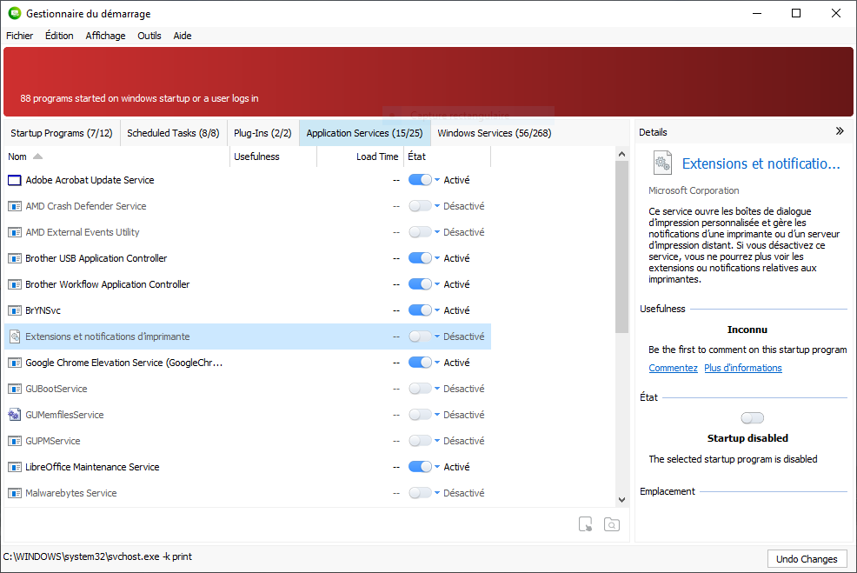Click the large service icon in Details
The height and width of the screenshot is (573, 857).
coord(662,163)
